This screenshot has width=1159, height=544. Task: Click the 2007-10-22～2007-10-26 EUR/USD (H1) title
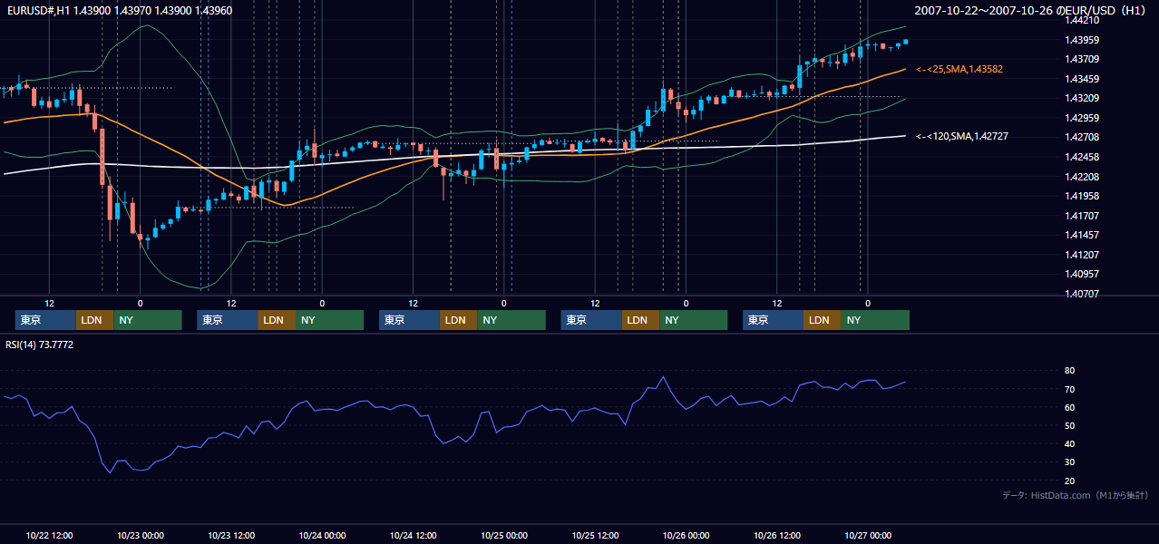(1031, 11)
